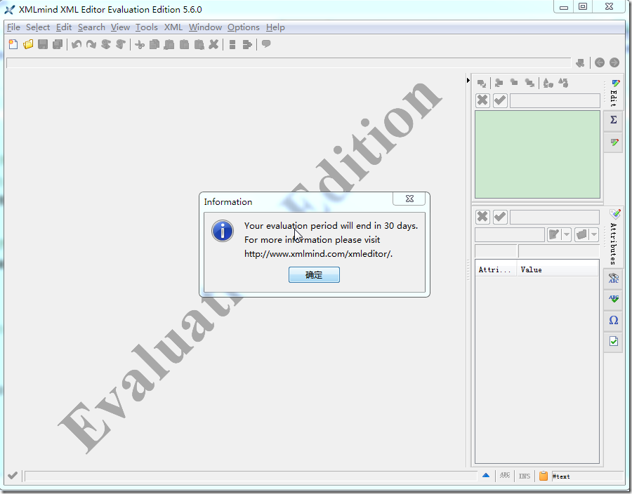This screenshot has width=632, height=494.
Task: Click the plain Paste clipboard icon
Action: (x=184, y=44)
